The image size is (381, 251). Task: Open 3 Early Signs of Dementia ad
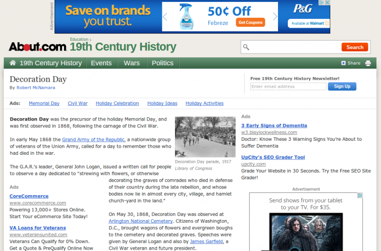click(274, 126)
